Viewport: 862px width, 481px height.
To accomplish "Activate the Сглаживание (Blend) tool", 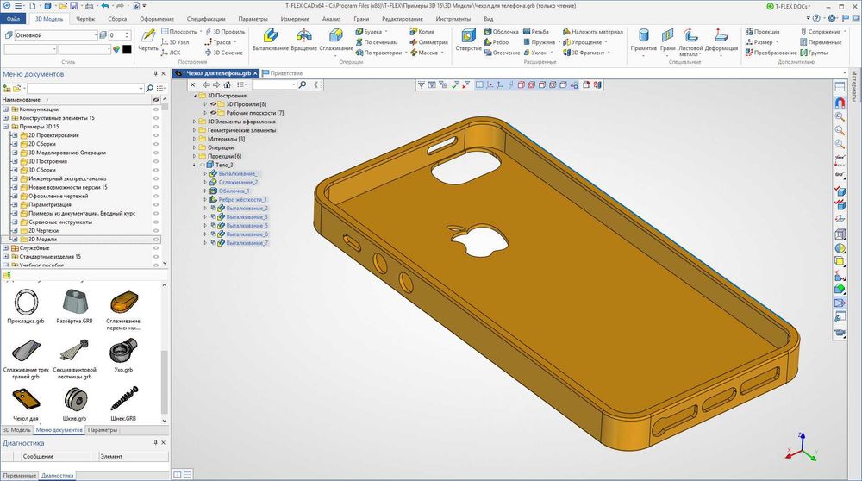I will pos(335,38).
